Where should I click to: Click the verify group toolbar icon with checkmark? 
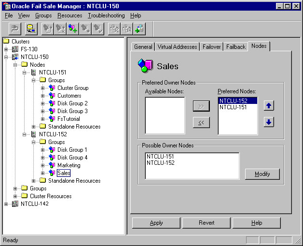pyautogui.click(x=98, y=29)
